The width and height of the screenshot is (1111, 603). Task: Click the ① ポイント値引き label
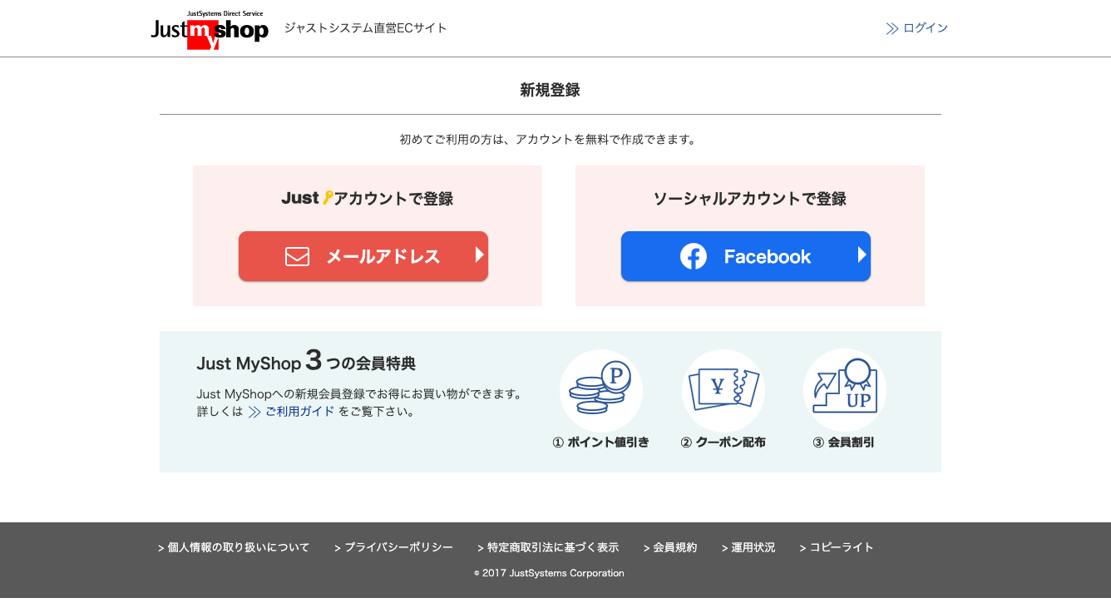click(600, 442)
